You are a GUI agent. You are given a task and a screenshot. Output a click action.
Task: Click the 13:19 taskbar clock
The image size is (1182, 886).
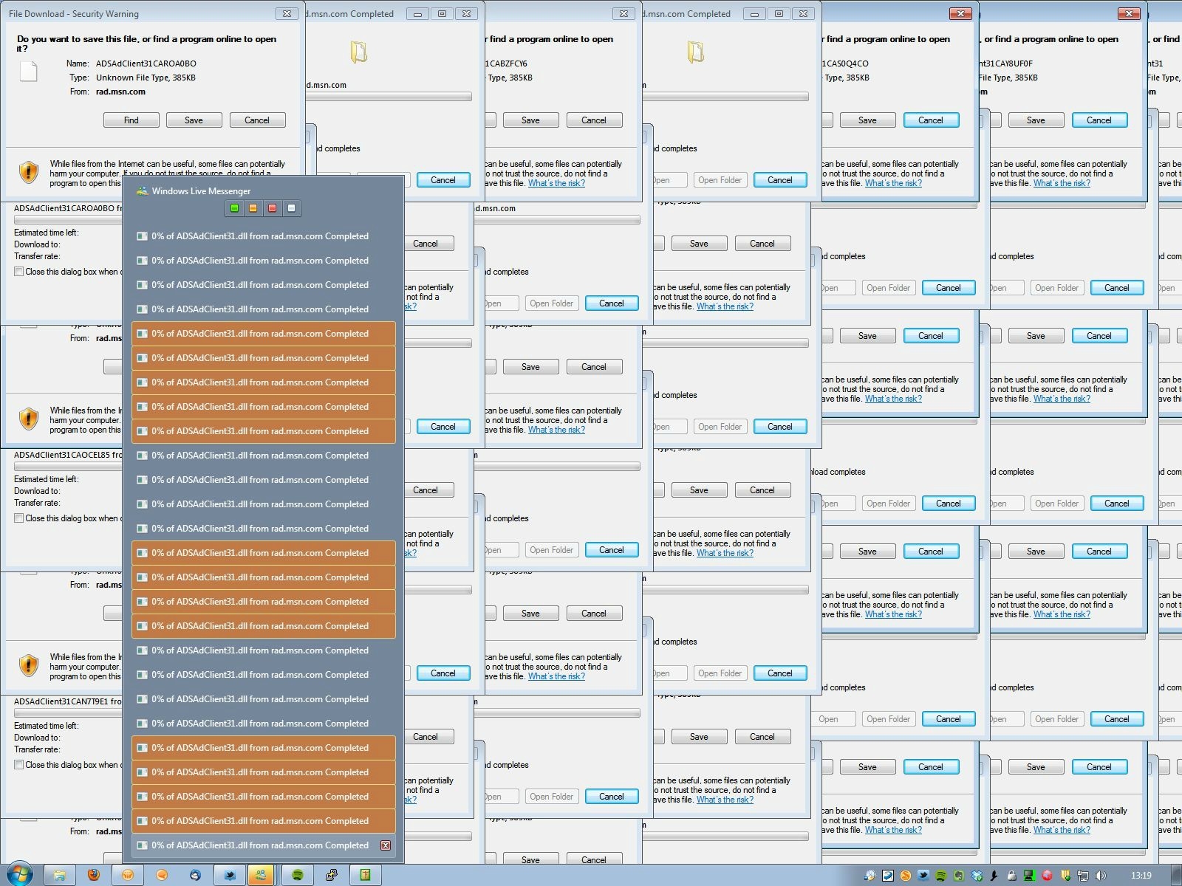pos(1141,876)
